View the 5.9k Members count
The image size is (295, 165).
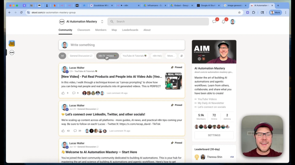[x=201, y=117]
